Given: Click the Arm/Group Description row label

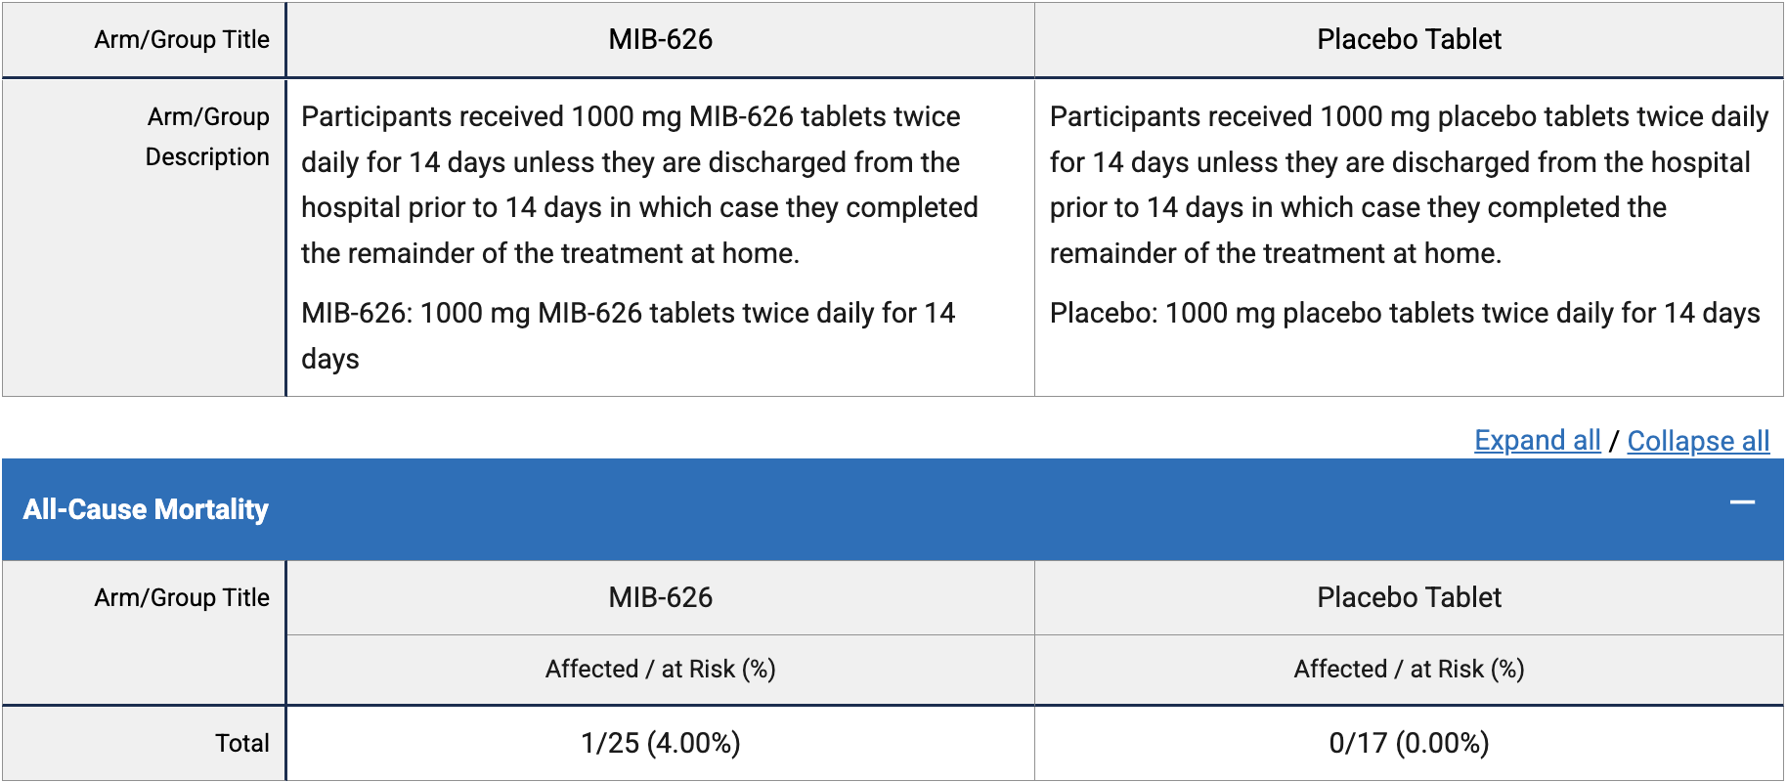Looking at the screenshot, I should 207,137.
